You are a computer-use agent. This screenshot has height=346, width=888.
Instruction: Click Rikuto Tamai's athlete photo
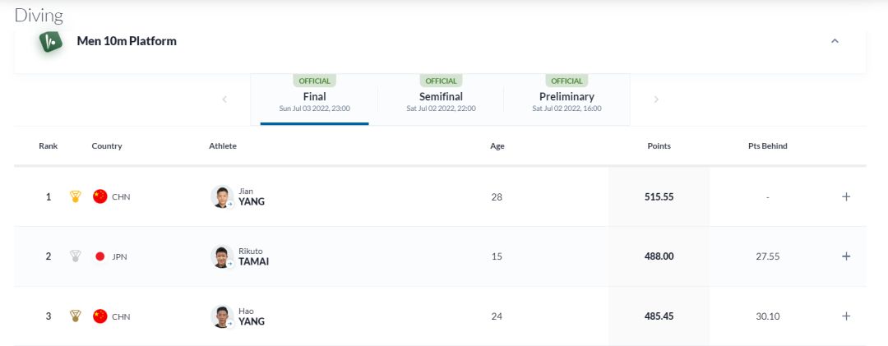(x=221, y=256)
